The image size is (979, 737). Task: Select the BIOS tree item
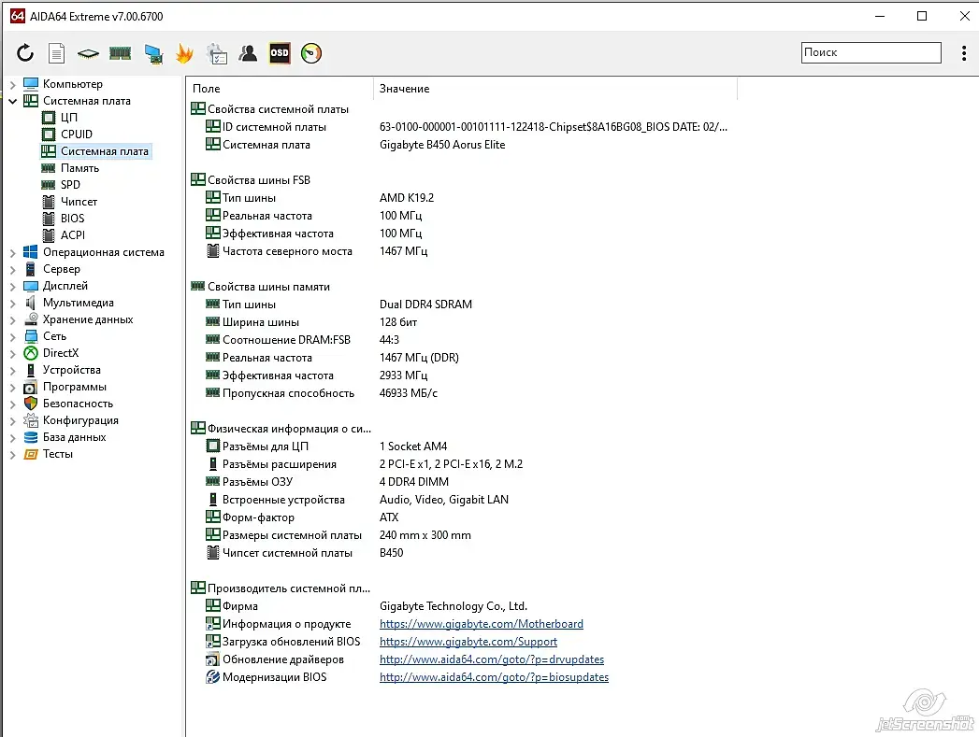(x=72, y=219)
